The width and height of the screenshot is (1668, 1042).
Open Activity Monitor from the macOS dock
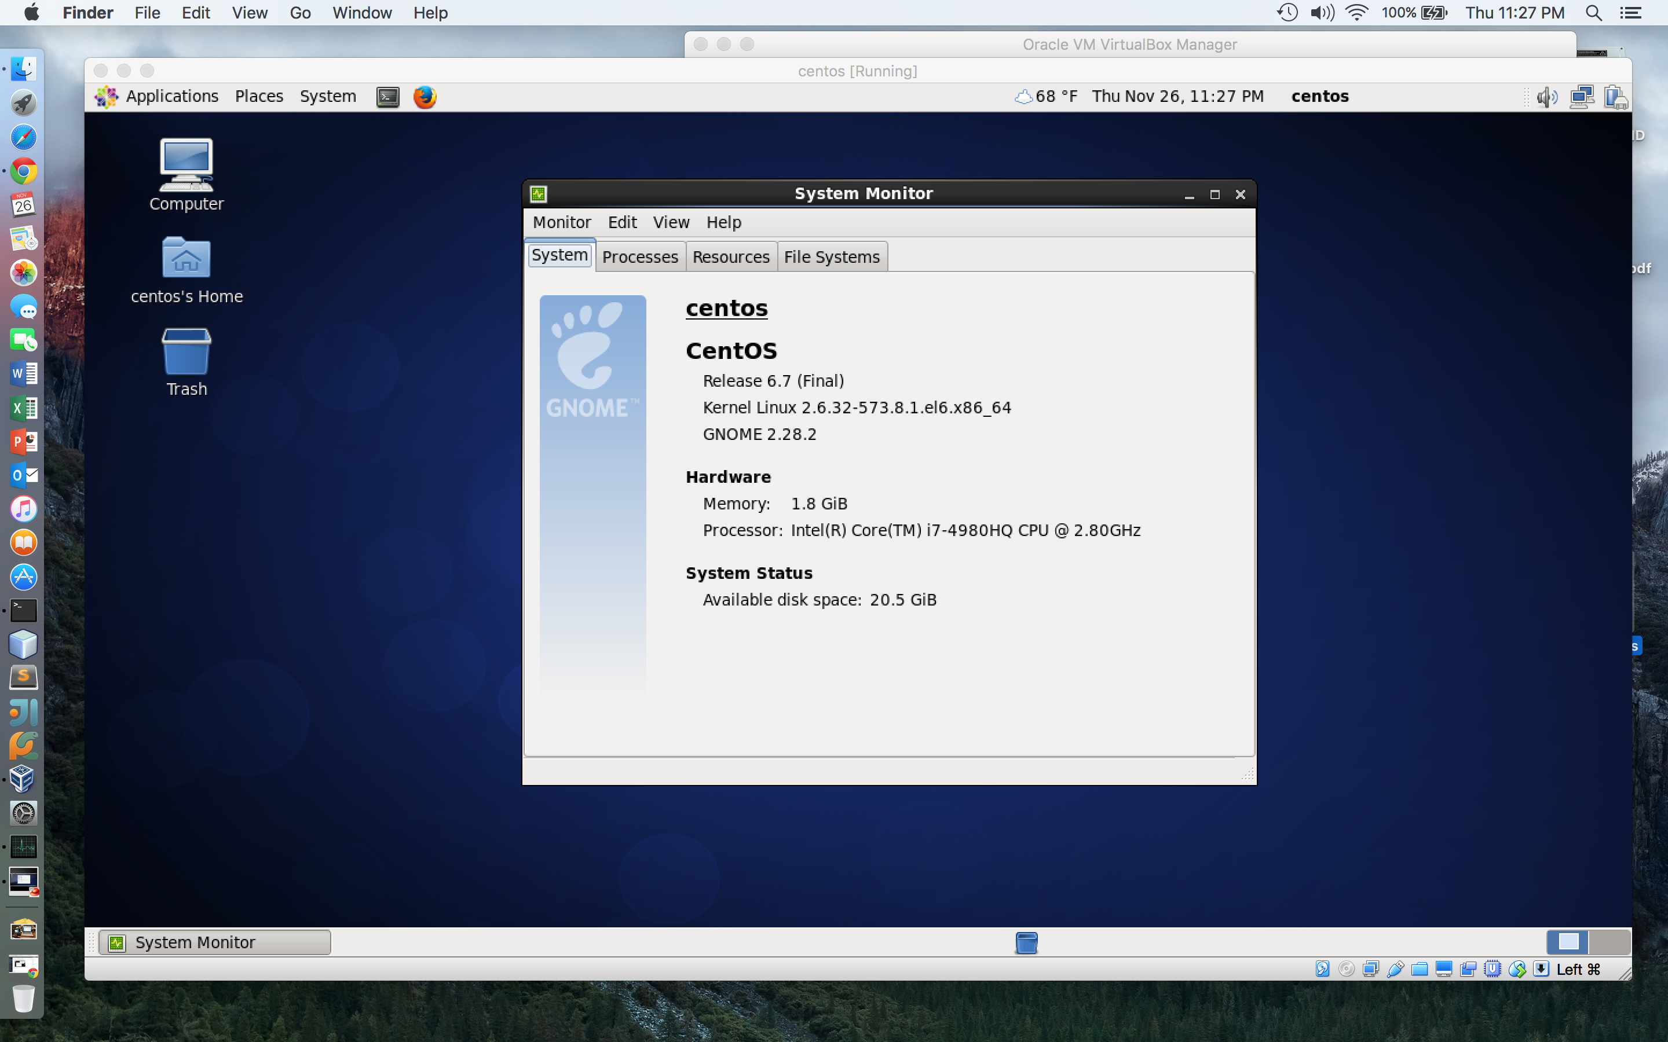click(x=23, y=847)
